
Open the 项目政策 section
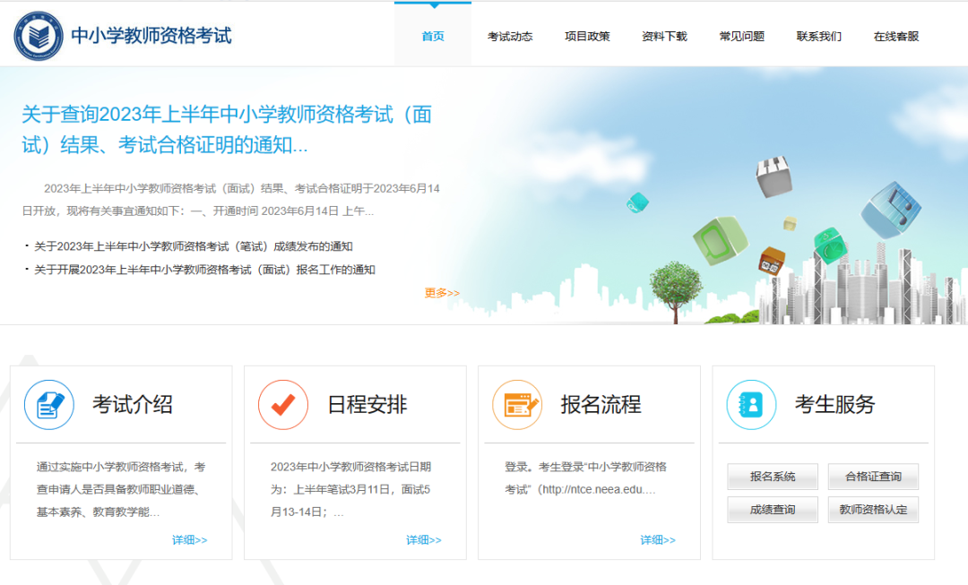(x=587, y=37)
